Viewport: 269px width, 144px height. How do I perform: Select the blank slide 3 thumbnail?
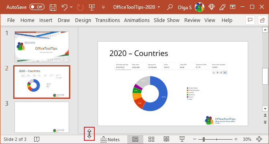click(x=42, y=117)
